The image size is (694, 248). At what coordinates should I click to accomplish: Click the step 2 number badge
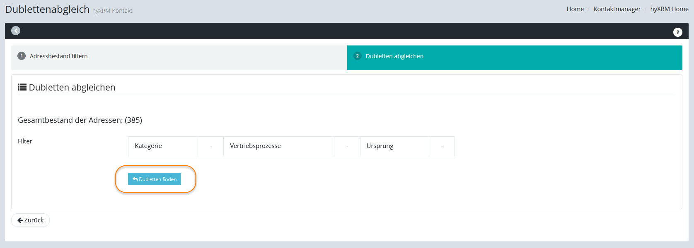click(357, 56)
